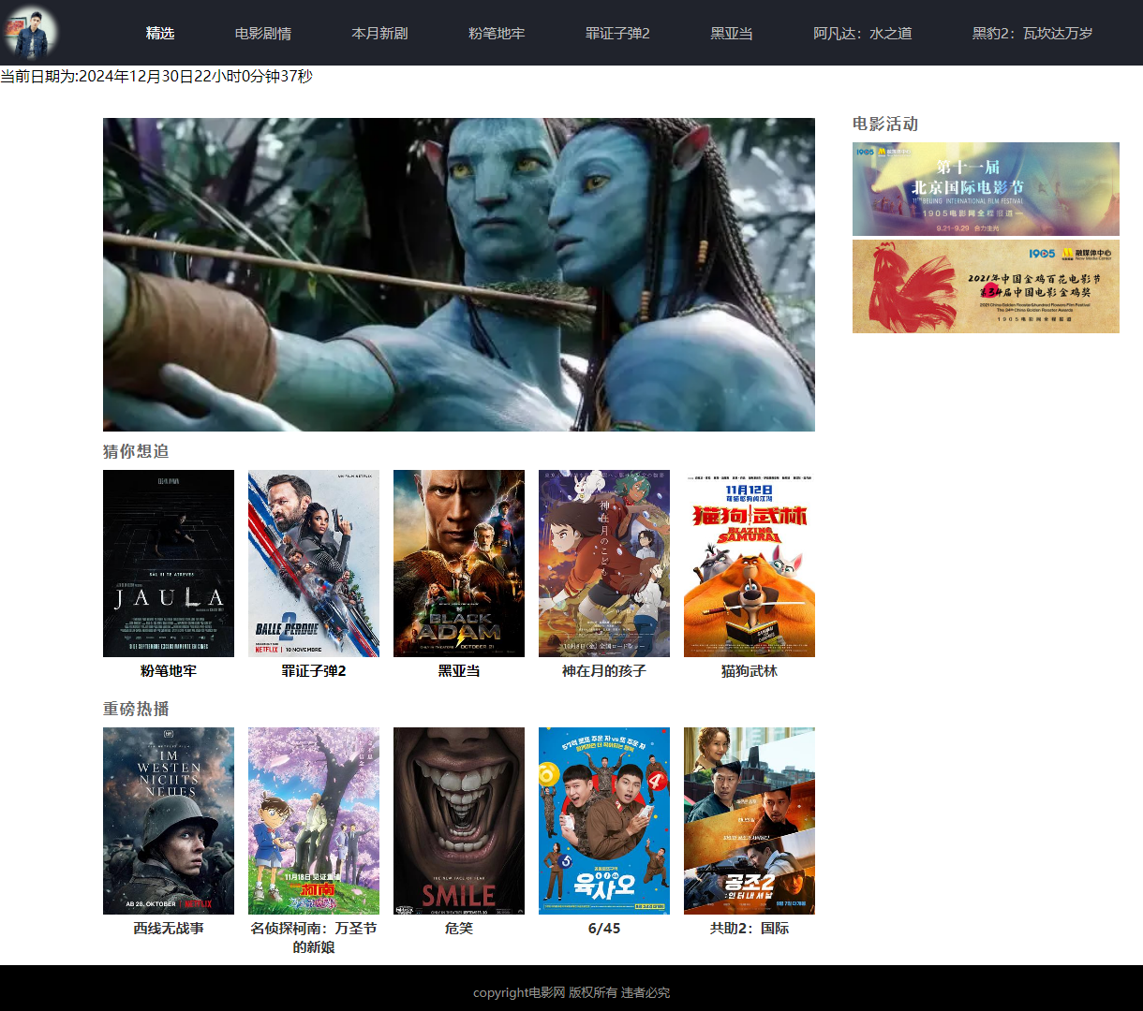Select the JAULA movie poster

(169, 564)
